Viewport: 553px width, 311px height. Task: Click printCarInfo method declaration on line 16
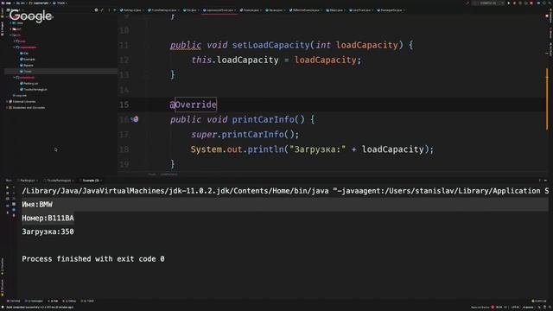pyautogui.click(x=263, y=119)
